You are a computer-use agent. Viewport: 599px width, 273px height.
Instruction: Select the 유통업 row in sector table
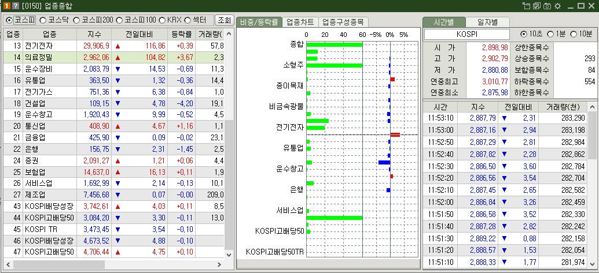114,80
